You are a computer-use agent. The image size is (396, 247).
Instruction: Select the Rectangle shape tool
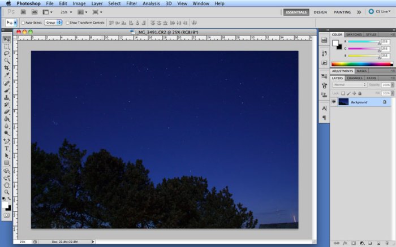tap(7, 163)
